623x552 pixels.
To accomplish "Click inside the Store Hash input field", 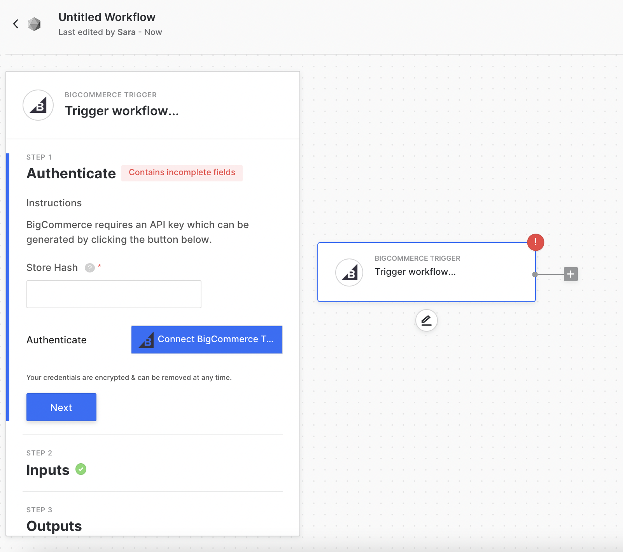I will [114, 294].
